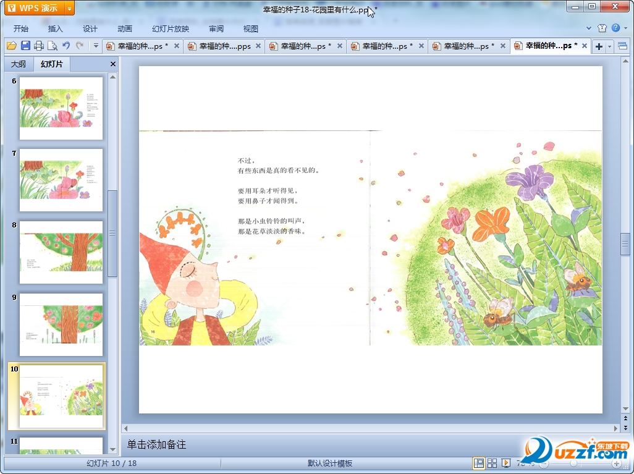Click the main editor vertical scroll-down arrow
The height and width of the screenshot is (474, 634).
point(625,409)
